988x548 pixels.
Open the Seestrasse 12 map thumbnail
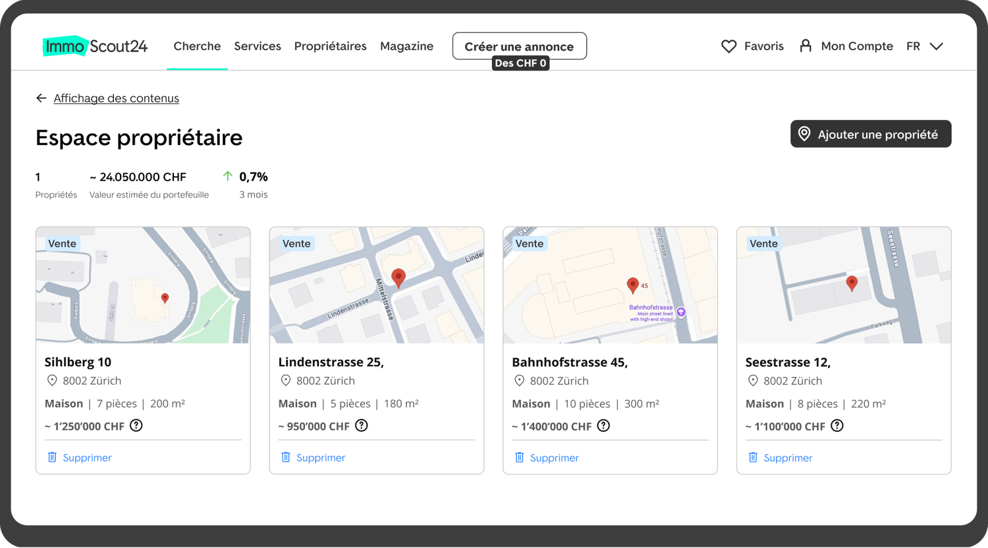pos(844,285)
